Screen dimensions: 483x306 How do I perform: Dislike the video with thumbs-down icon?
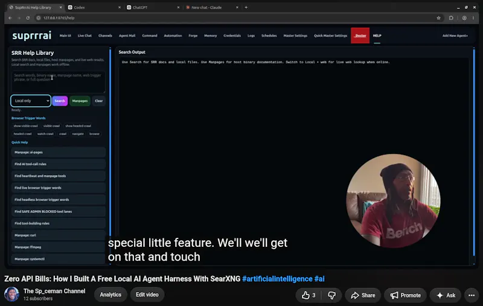coord(331,295)
